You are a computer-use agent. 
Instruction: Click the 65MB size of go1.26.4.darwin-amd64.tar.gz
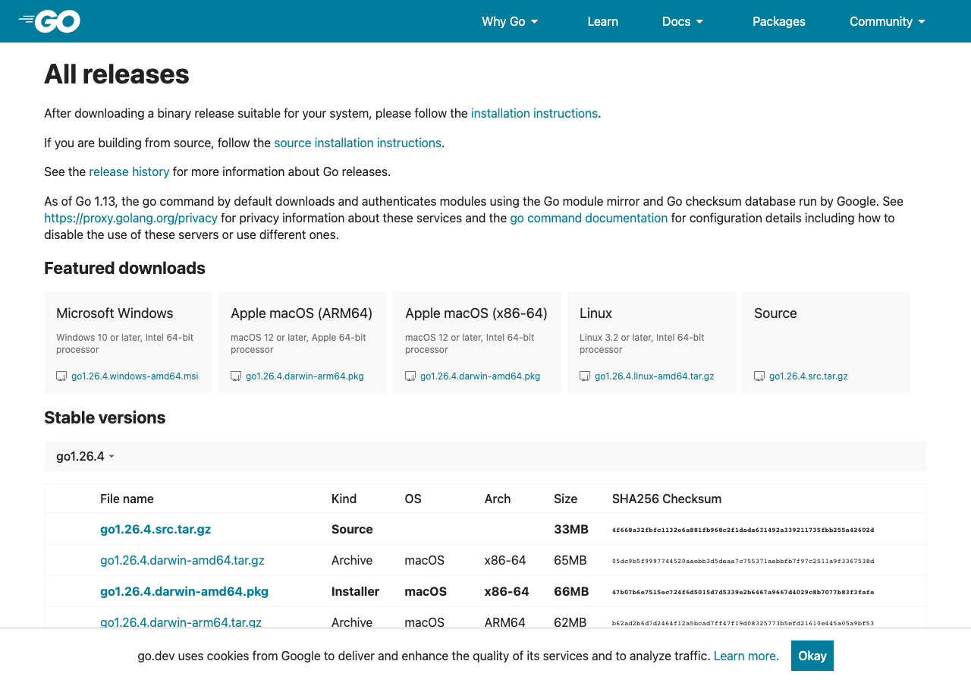[570, 560]
